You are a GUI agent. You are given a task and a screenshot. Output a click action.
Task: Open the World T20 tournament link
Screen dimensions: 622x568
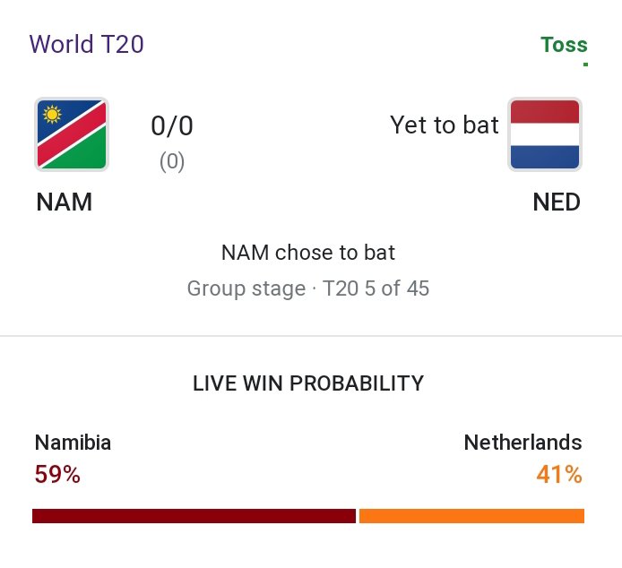pos(86,44)
